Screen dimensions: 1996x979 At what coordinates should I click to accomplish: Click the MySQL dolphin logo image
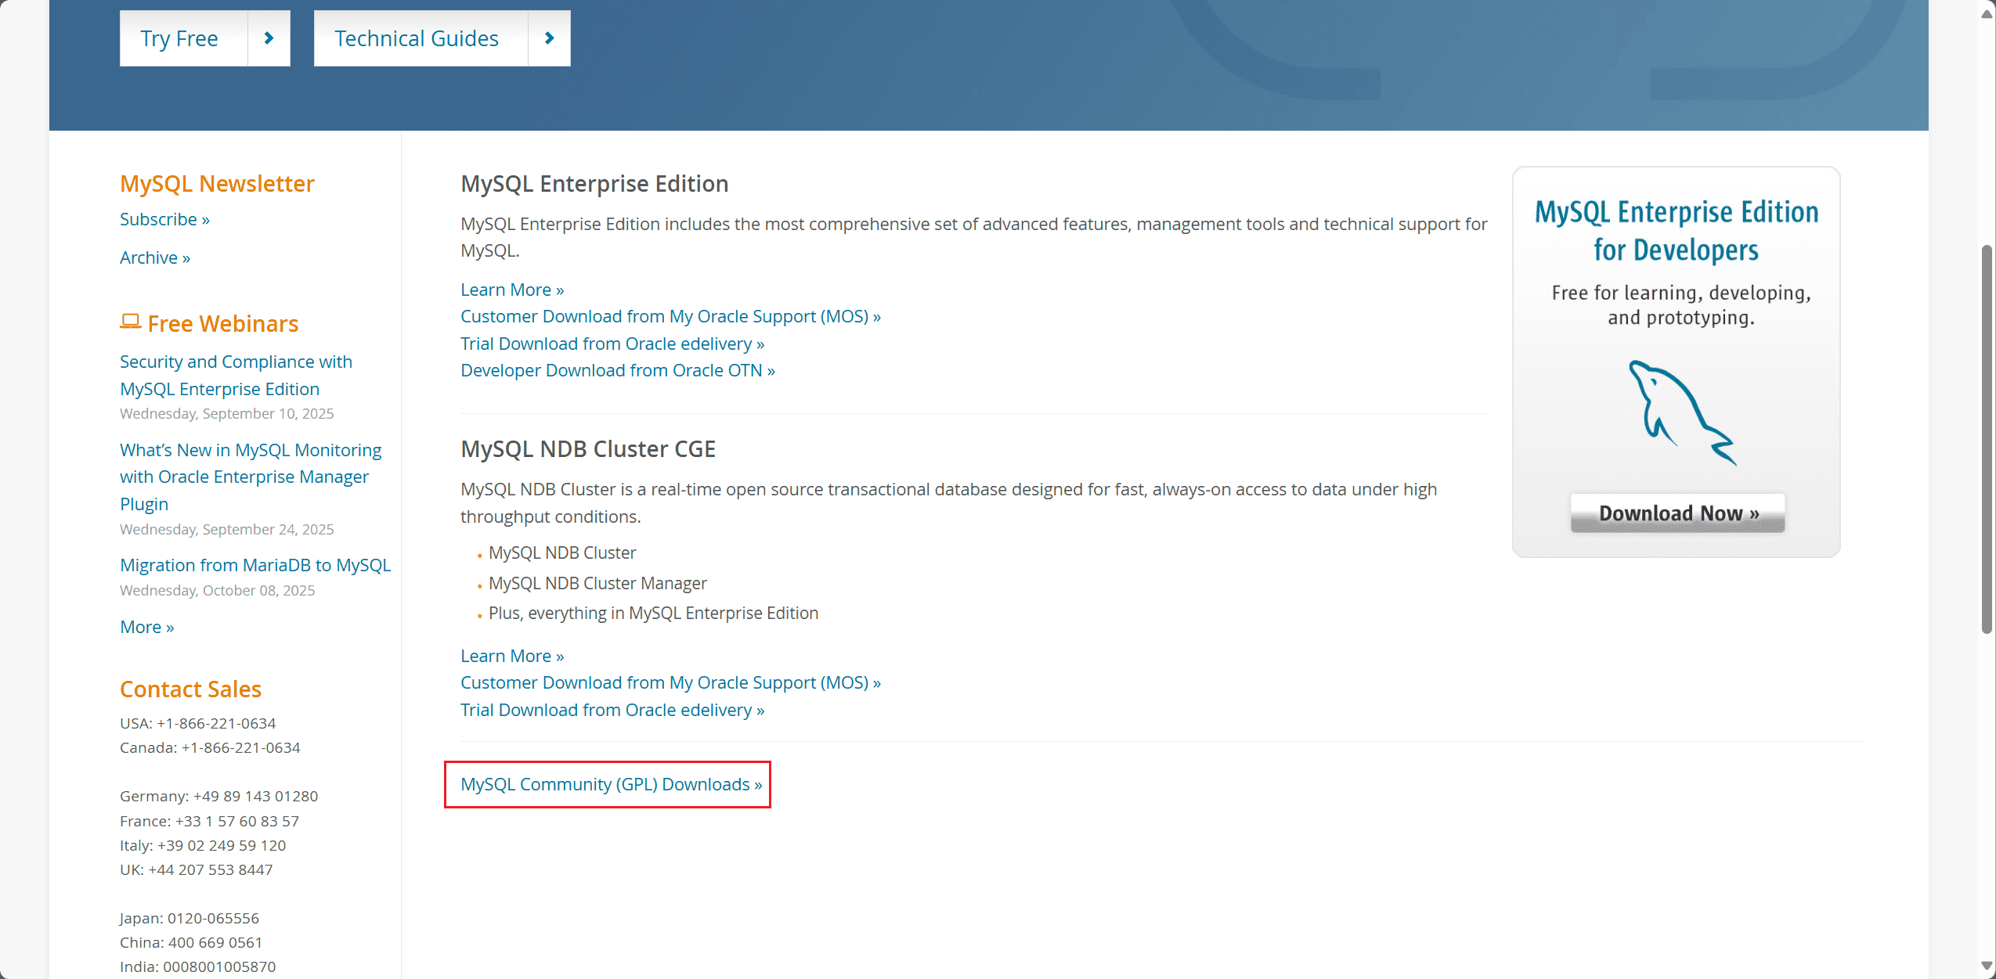click(1681, 412)
